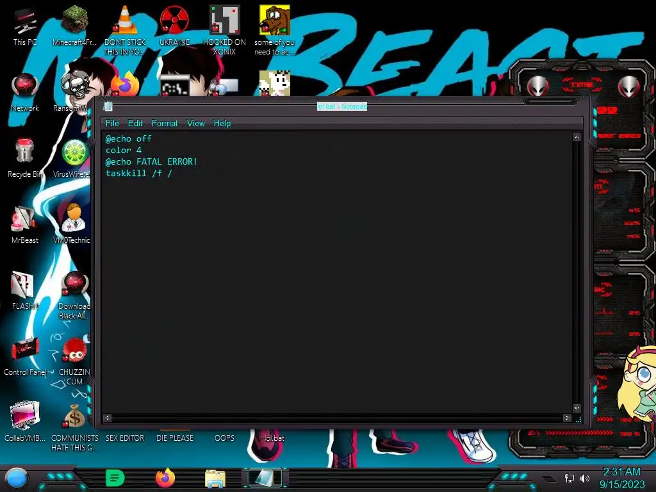Select HOOKED ON XONIX desktop icon
656x492 pixels.
coord(224,30)
